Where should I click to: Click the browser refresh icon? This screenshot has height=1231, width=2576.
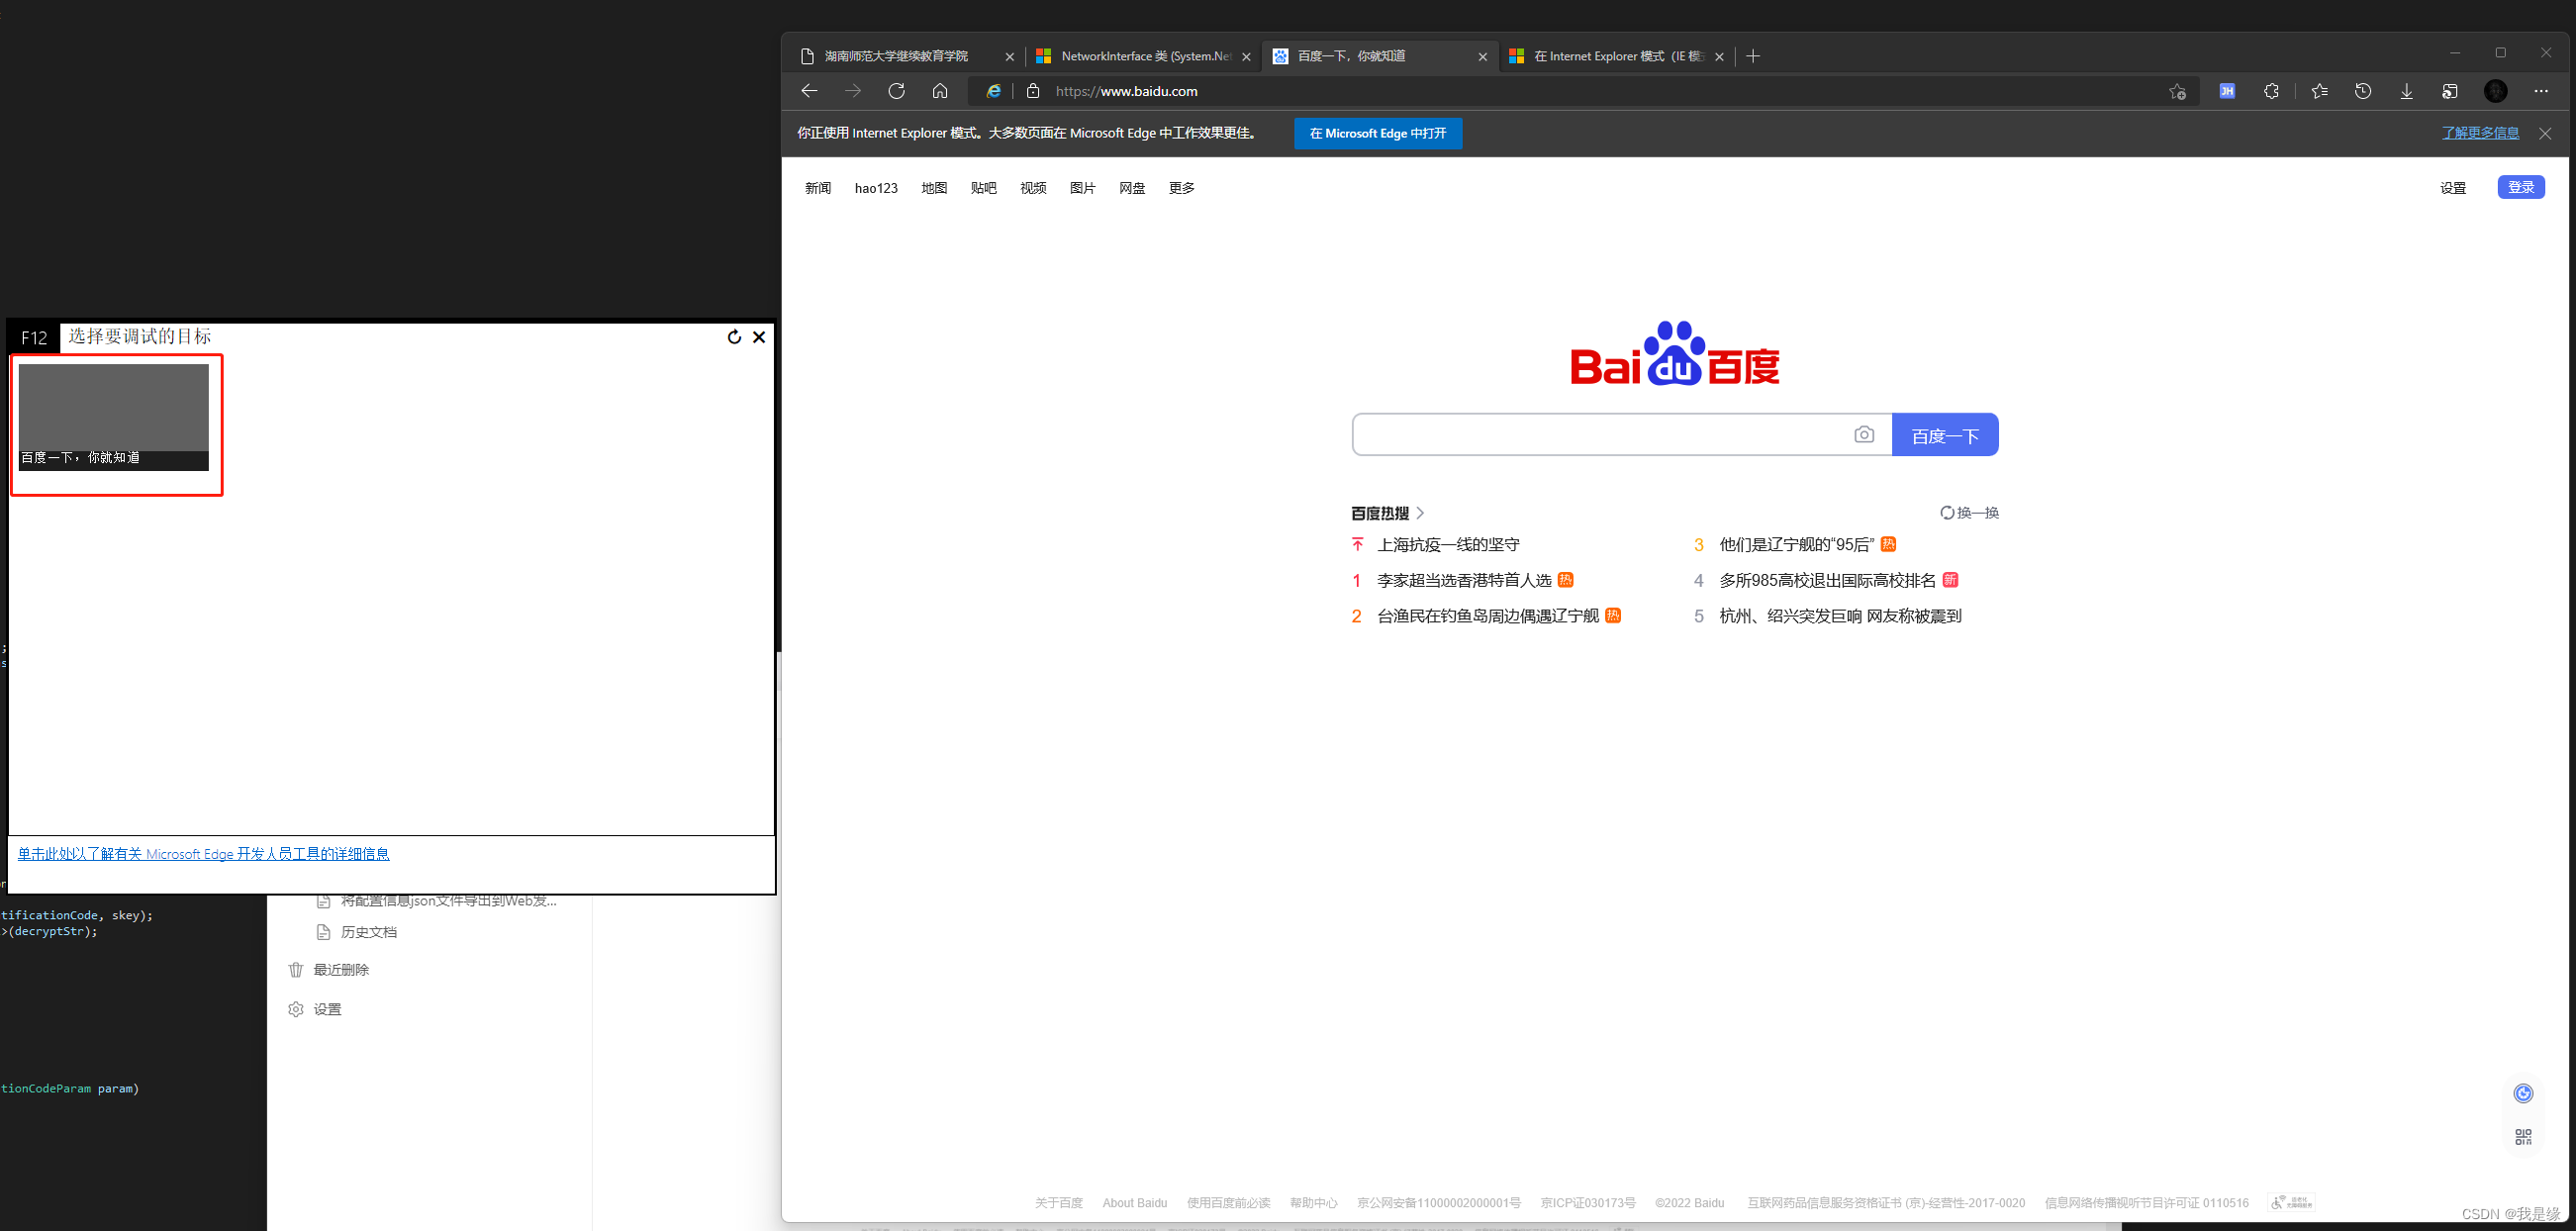point(896,91)
